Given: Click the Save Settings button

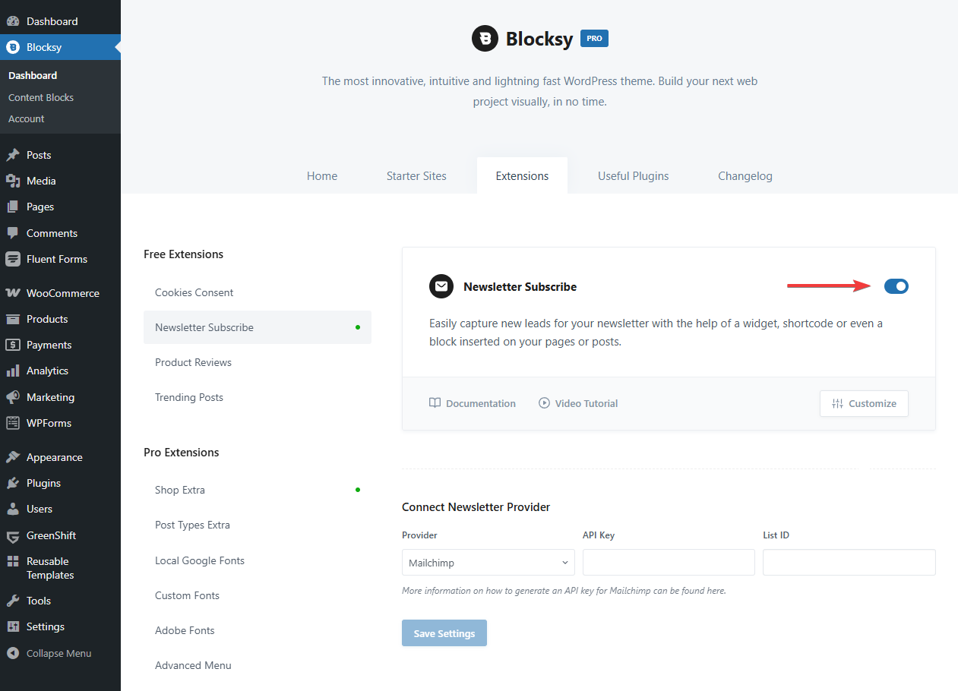Looking at the screenshot, I should click(x=444, y=633).
